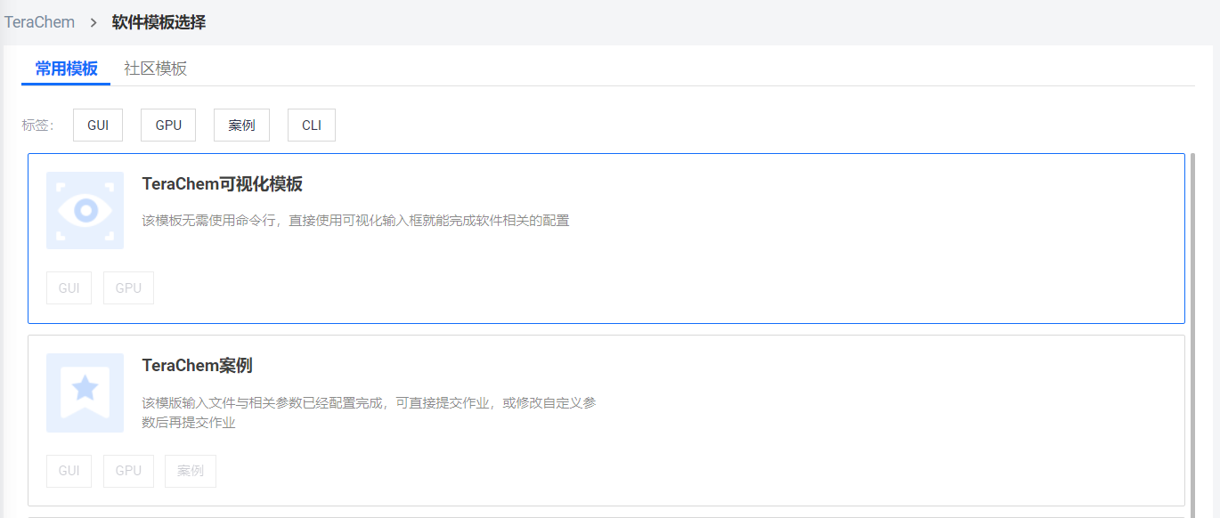This screenshot has width=1220, height=518.
Task: Click the breadcrumb chevron separator
Action: click(x=94, y=22)
